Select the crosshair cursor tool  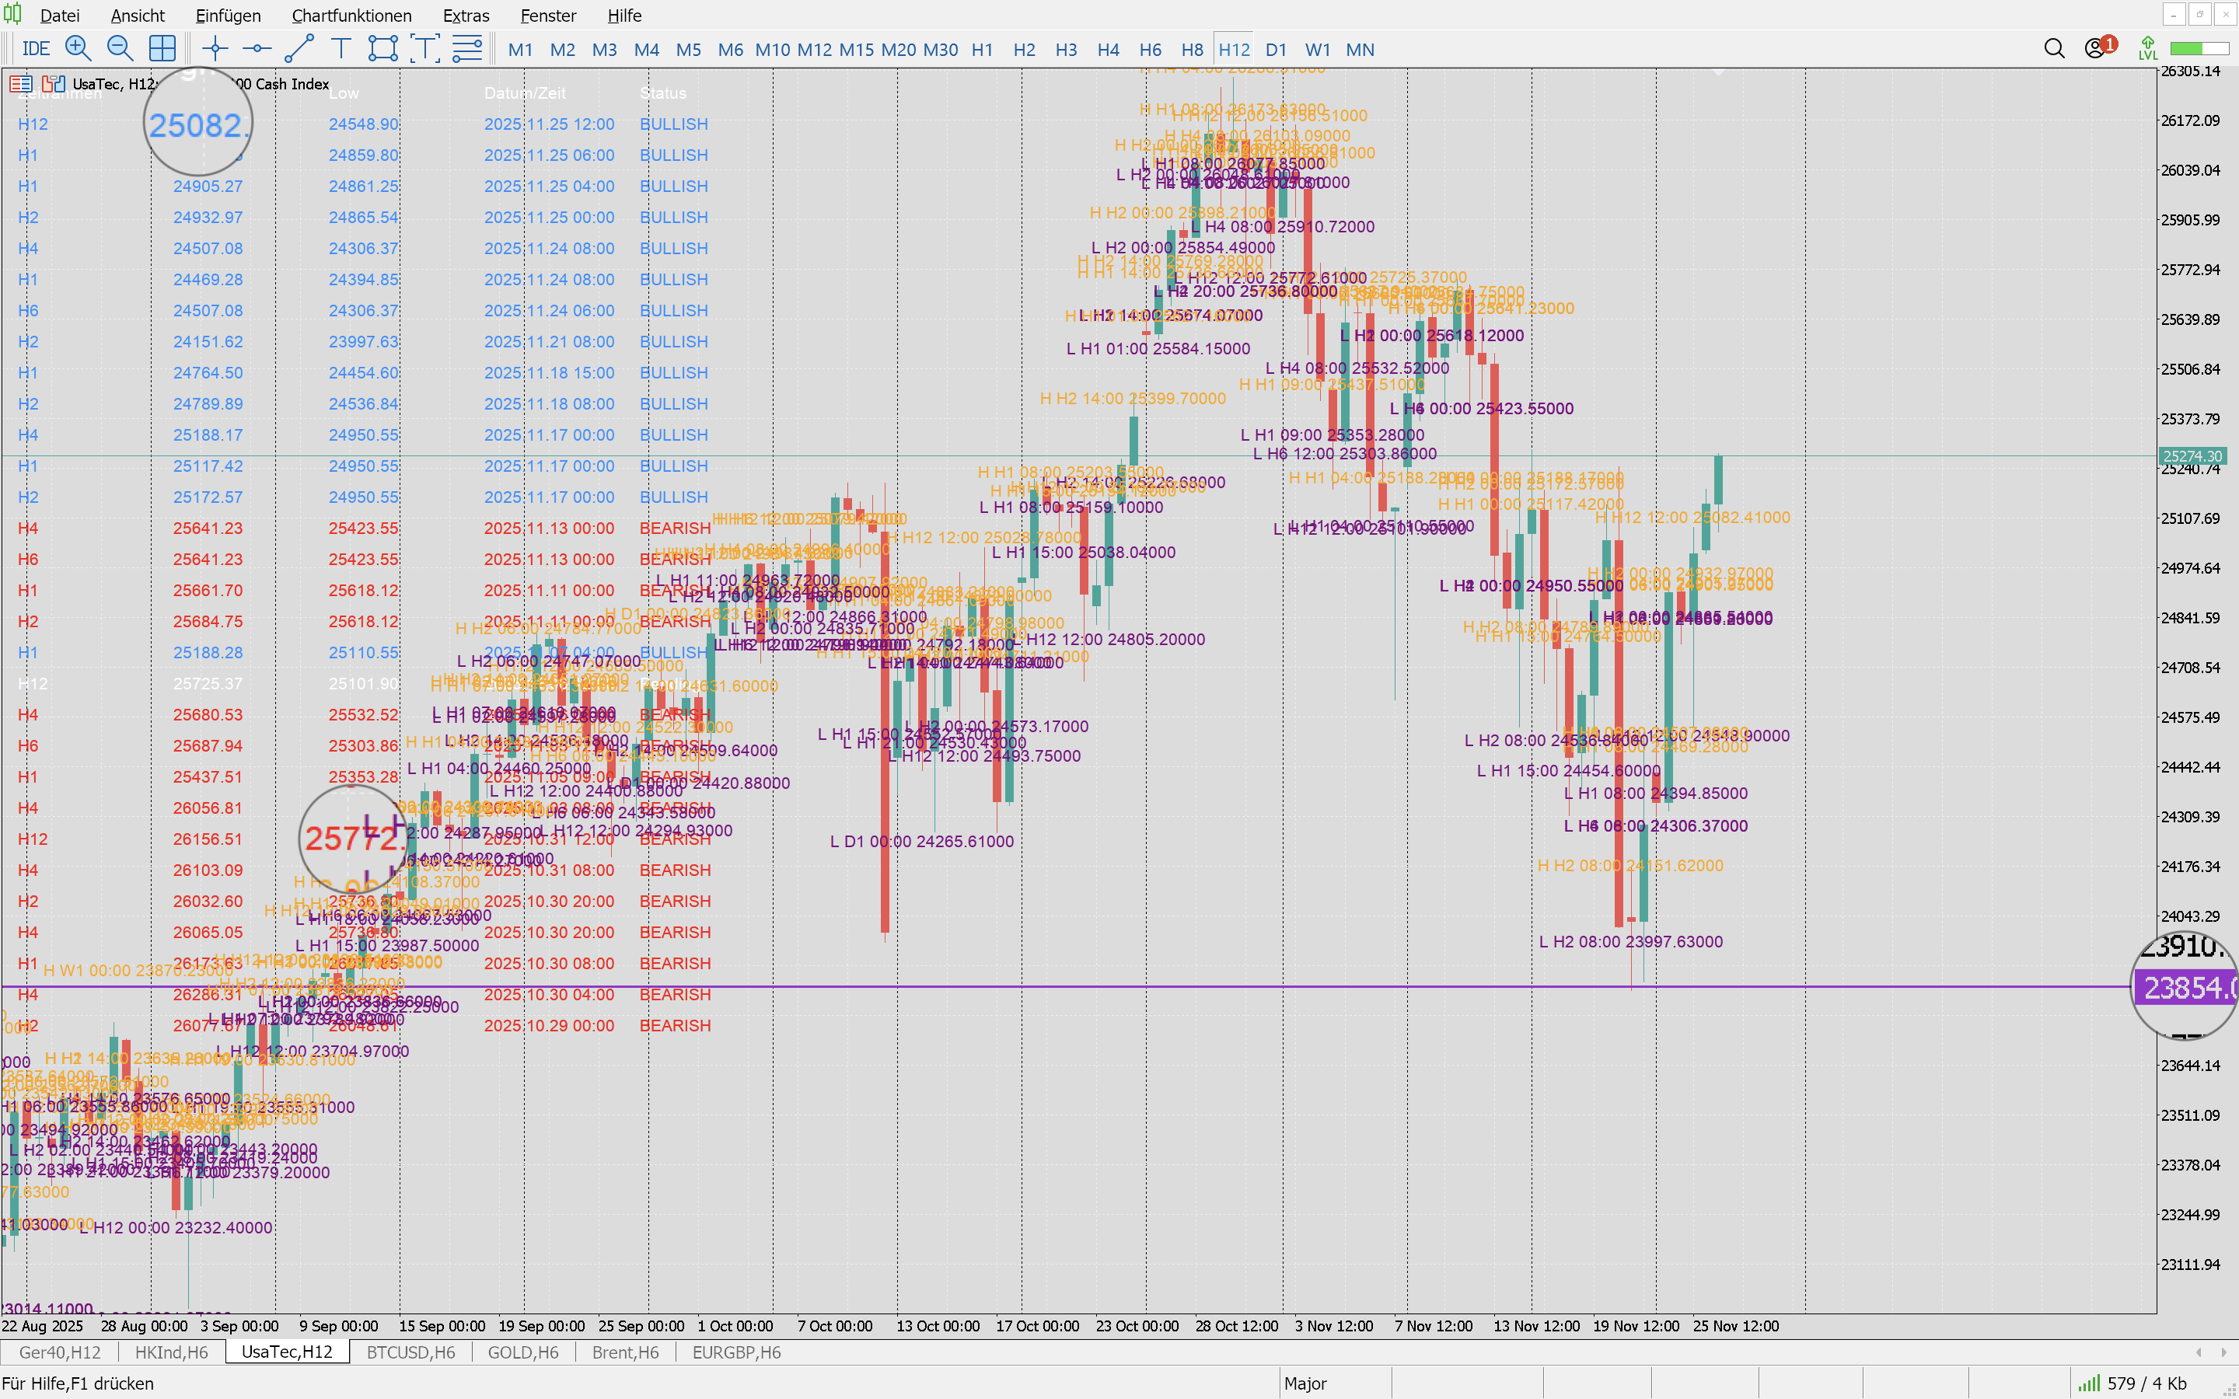click(215, 49)
